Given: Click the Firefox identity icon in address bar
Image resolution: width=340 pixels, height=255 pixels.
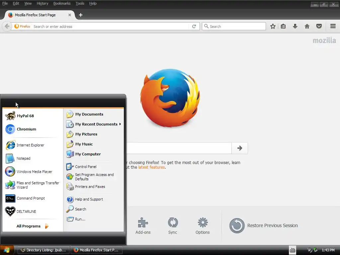Looking at the screenshot, I should 22,27.
